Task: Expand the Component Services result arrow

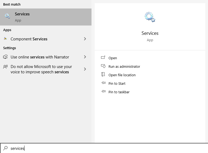Action: [85, 39]
